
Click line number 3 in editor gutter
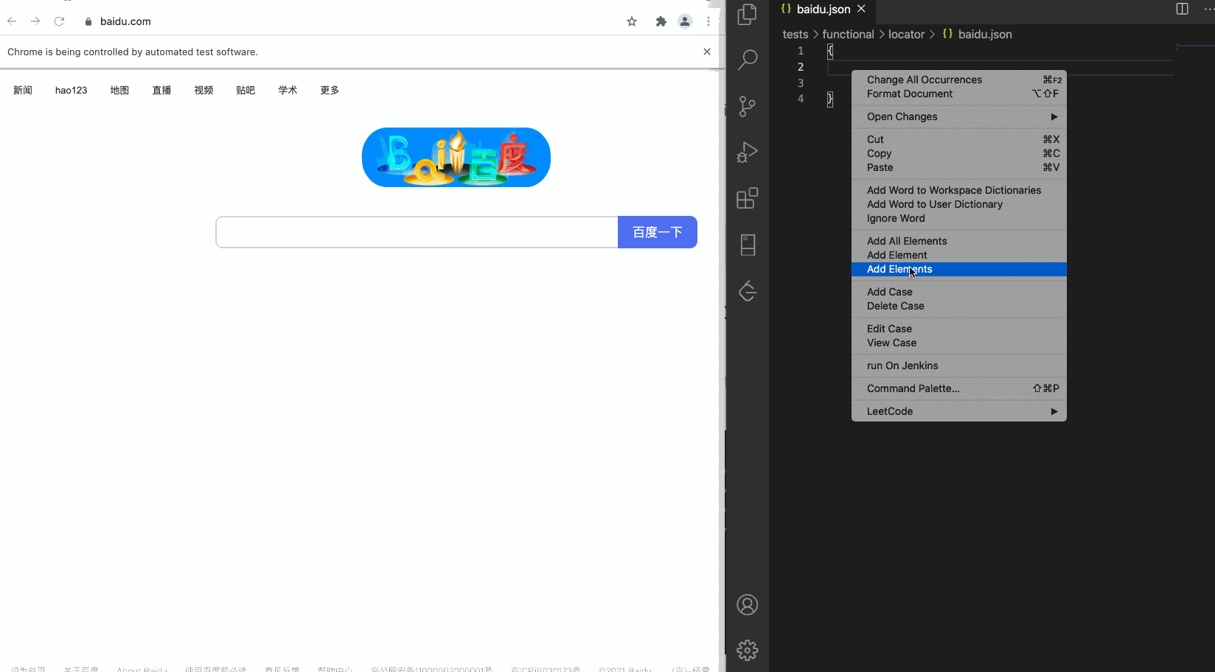(x=801, y=83)
